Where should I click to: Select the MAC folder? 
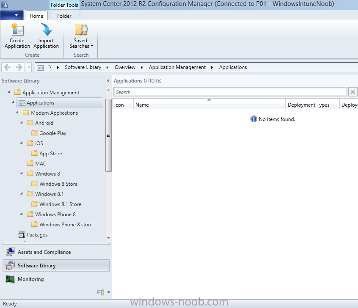point(41,163)
